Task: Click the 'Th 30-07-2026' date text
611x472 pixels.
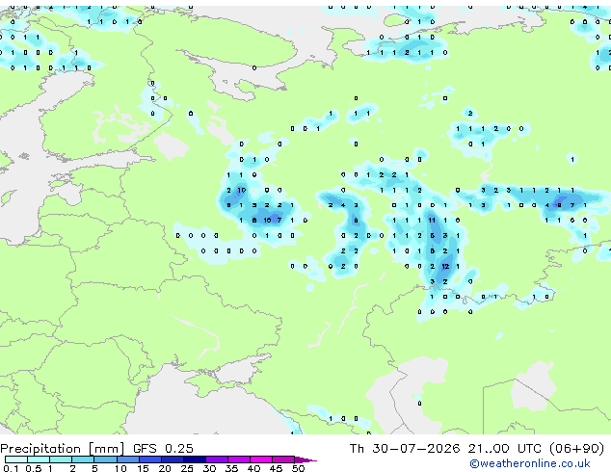Action: click(x=405, y=449)
